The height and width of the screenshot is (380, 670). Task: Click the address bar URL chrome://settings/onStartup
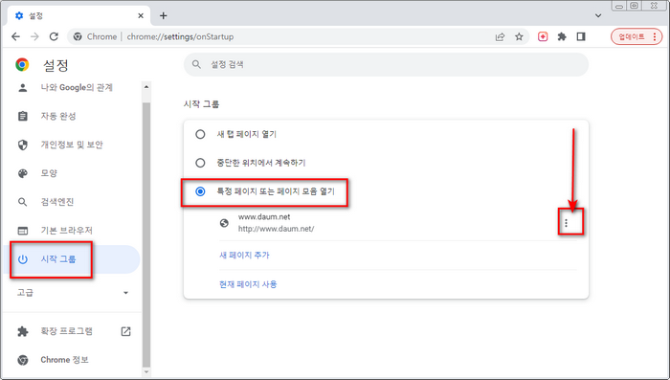pyautogui.click(x=180, y=36)
